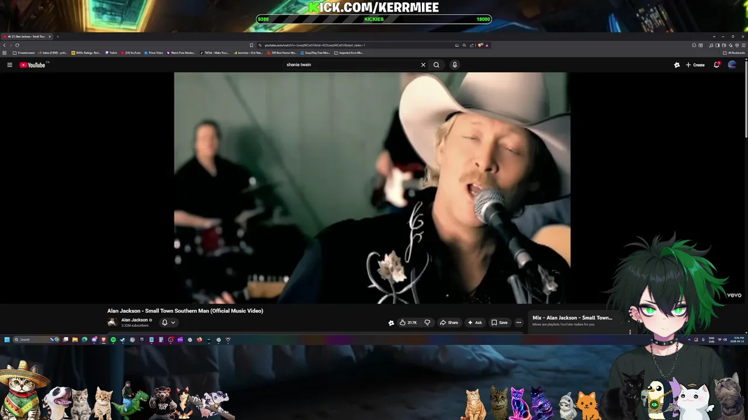This screenshot has height=420, width=748.
Task: Click the sparkle icon next to Create
Action: click(x=677, y=65)
